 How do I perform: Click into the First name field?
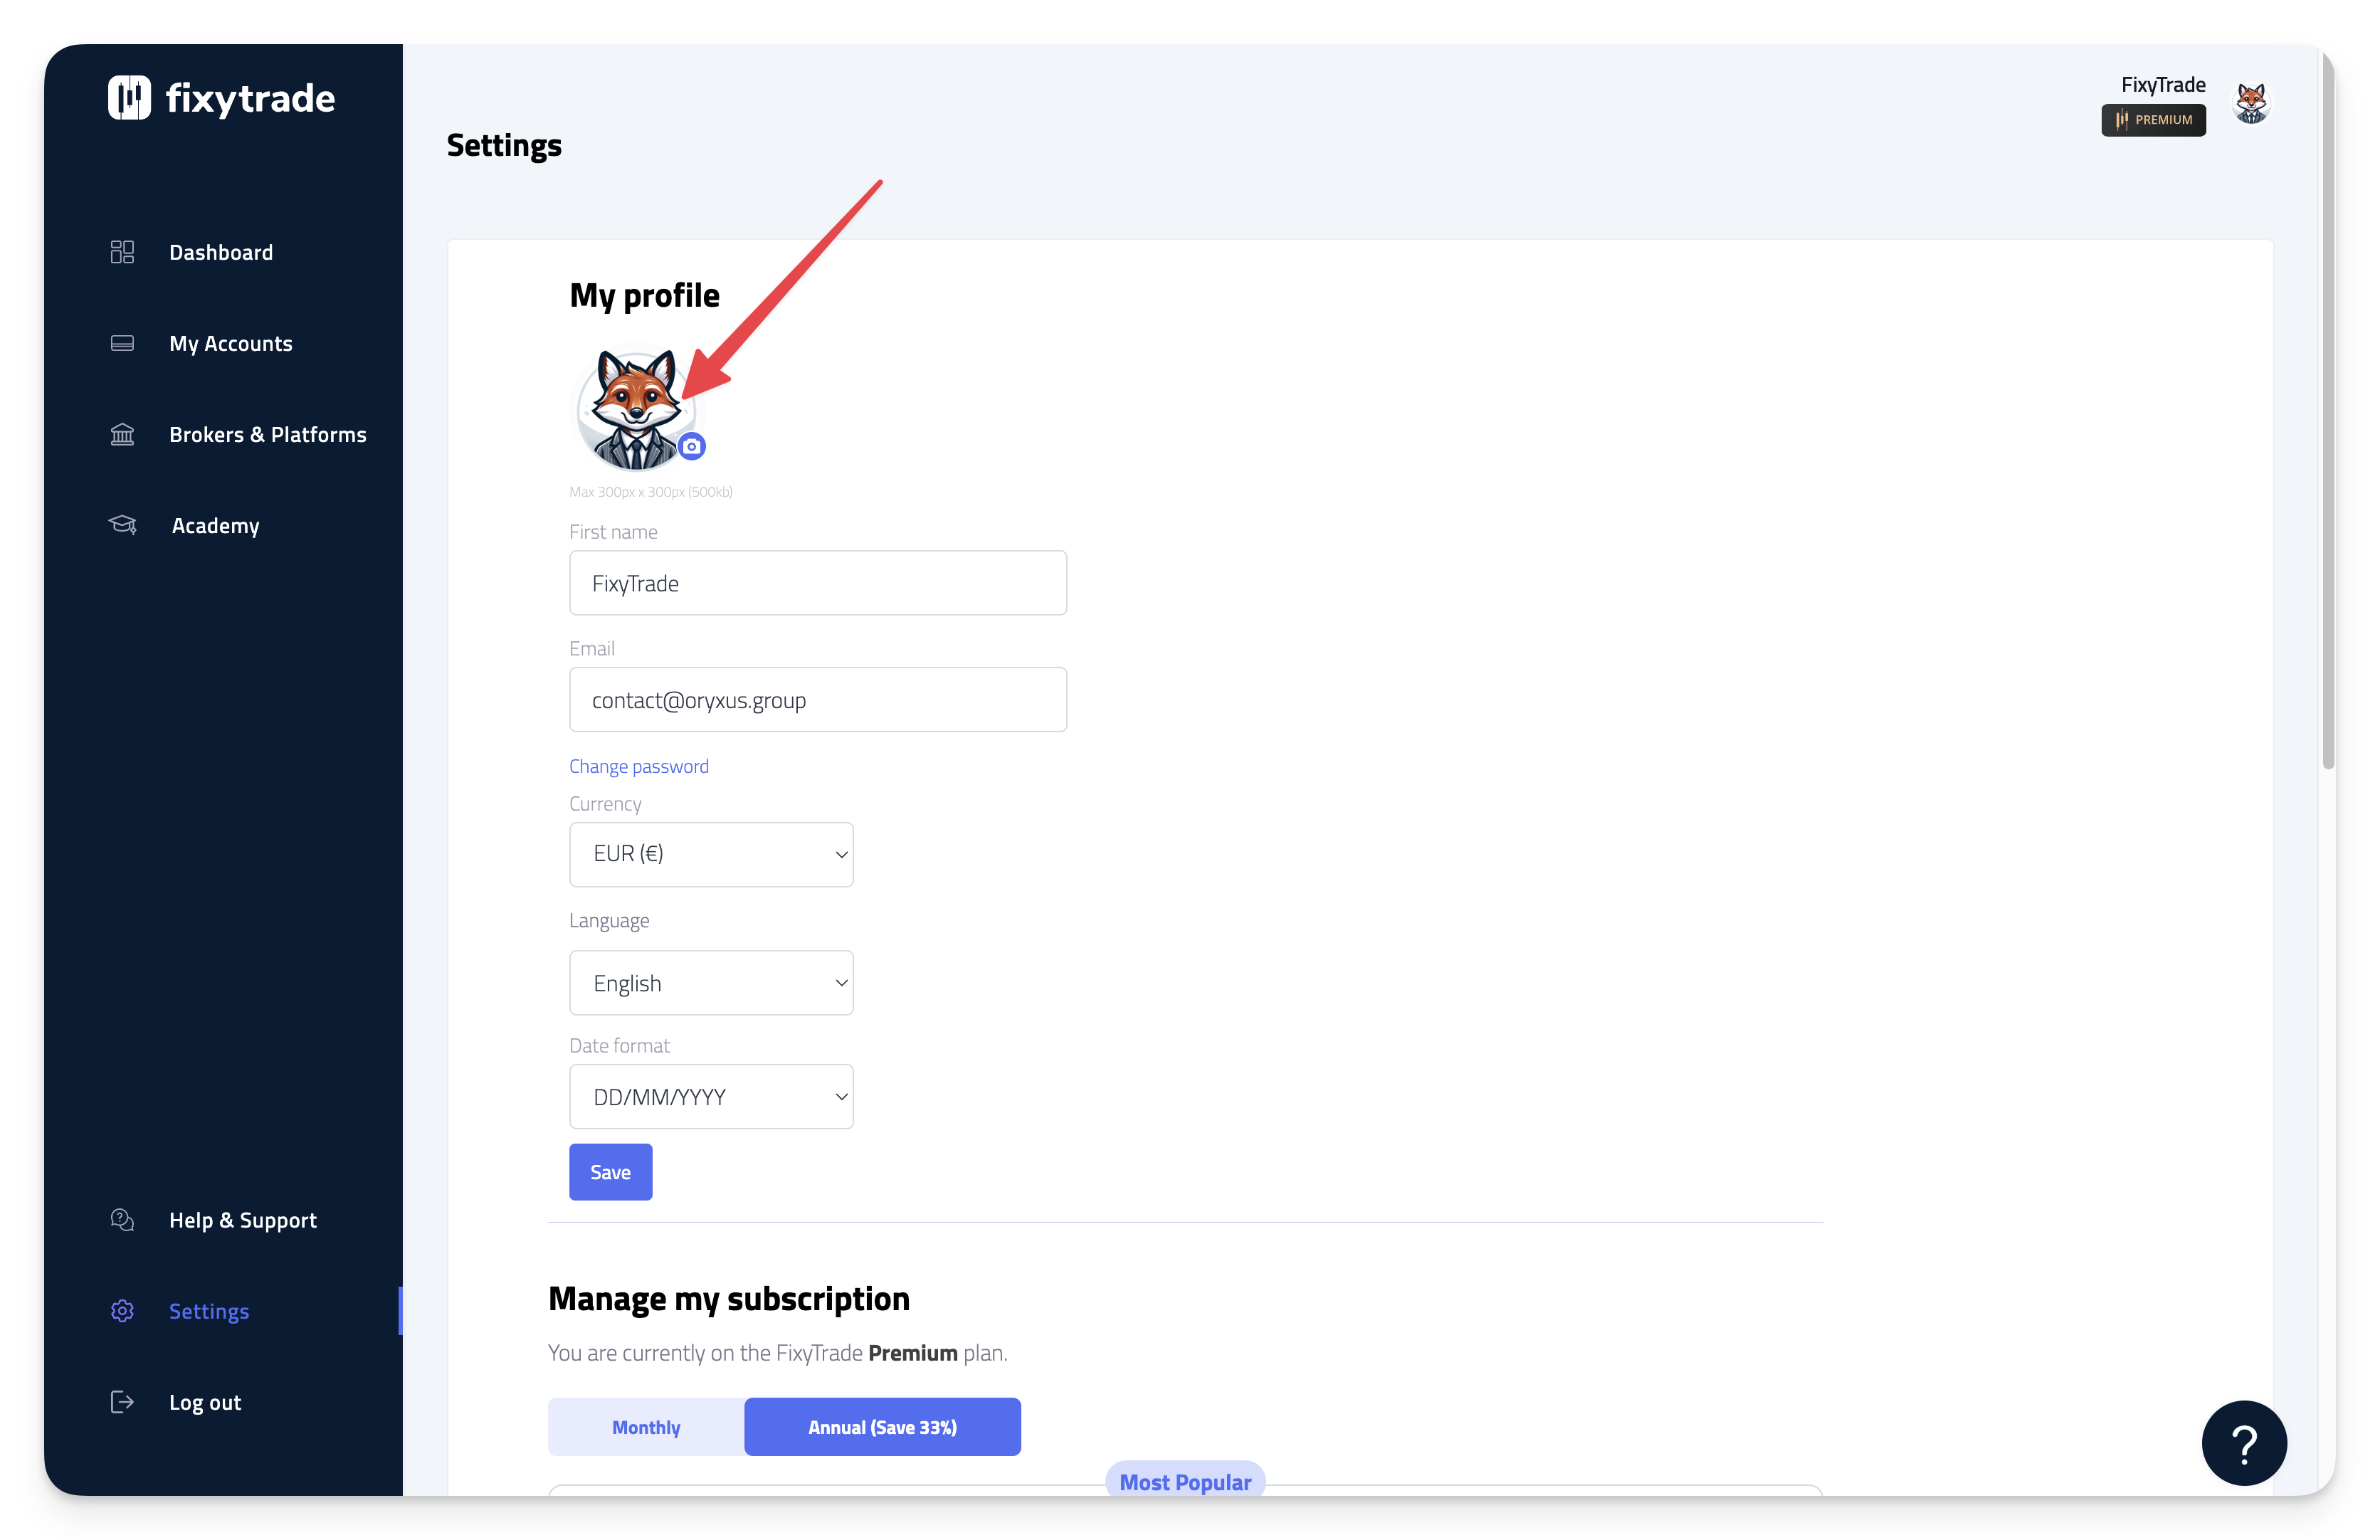817,583
